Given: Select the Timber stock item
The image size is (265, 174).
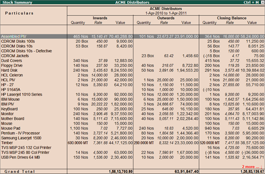Looking at the screenshot, I should pos(7,143).
